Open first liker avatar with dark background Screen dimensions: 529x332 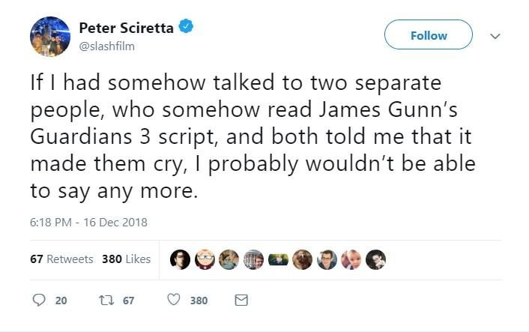pos(181,259)
